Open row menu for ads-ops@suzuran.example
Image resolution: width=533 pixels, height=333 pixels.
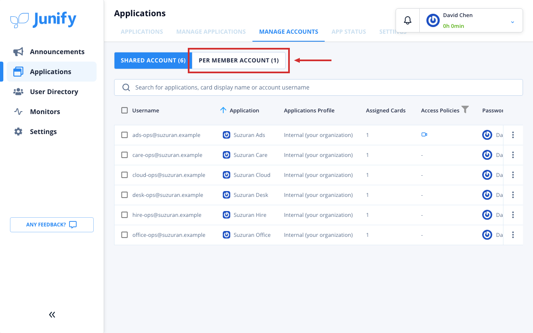coord(513,135)
